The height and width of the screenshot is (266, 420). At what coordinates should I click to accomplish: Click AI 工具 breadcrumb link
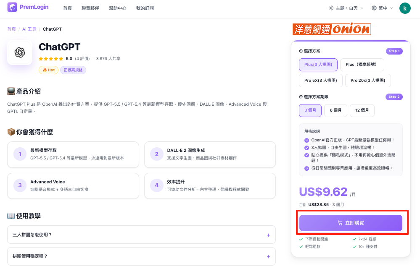click(29, 29)
